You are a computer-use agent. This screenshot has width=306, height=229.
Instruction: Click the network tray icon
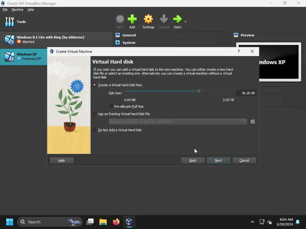tap(262, 222)
